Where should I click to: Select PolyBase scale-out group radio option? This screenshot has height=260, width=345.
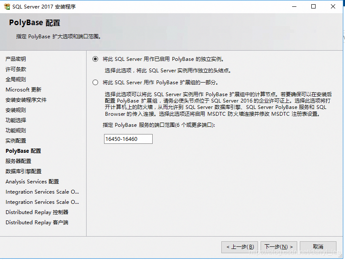coord(95,83)
